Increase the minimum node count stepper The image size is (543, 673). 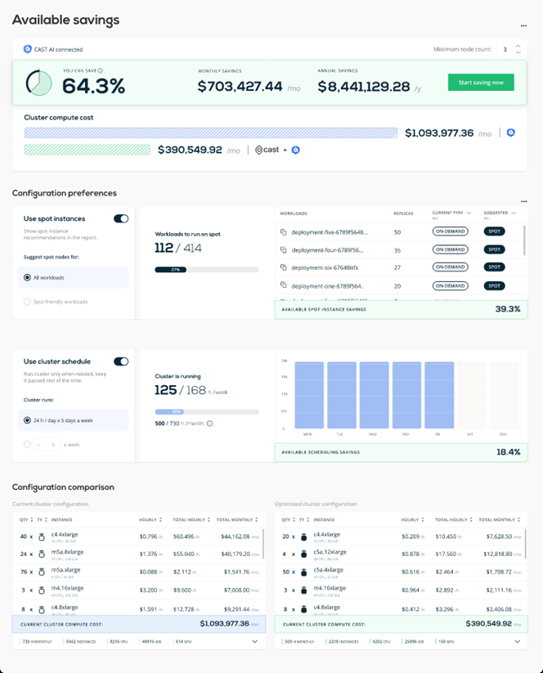[517, 46]
